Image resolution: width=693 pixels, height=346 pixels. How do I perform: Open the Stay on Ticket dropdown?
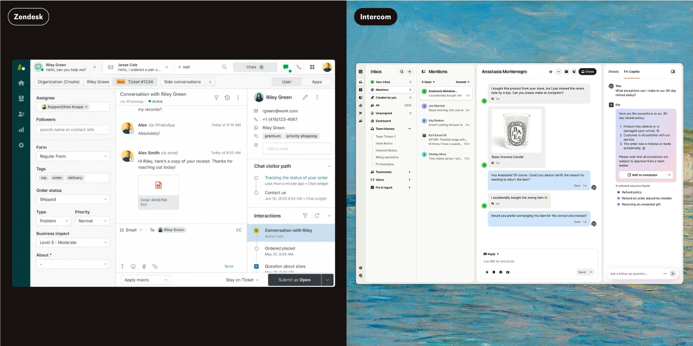243,280
